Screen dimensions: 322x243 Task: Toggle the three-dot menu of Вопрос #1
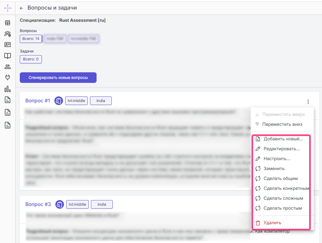(x=308, y=102)
